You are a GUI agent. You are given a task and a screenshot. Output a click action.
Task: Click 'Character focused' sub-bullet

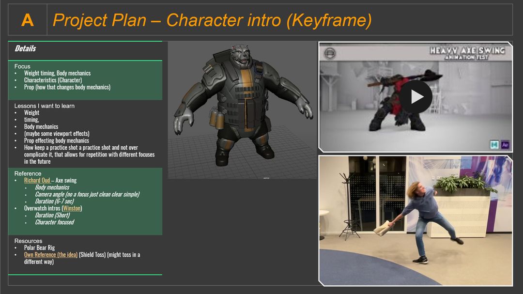[x=55, y=222]
